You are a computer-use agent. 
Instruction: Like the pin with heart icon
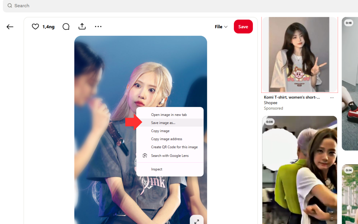35,27
